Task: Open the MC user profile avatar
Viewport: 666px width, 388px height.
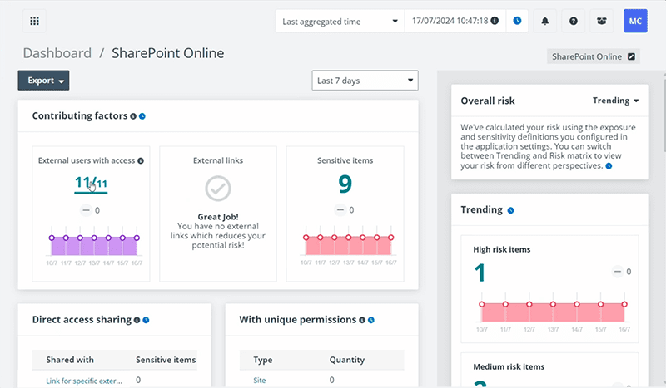Action: (x=635, y=21)
